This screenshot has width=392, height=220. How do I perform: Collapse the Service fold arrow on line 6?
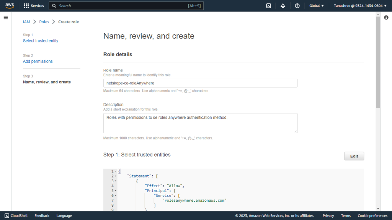(116, 196)
